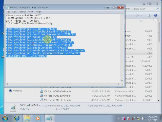The width and height of the screenshot is (162, 122).
Task: Click the 266 KB size cell
Action: (x=148, y=32)
